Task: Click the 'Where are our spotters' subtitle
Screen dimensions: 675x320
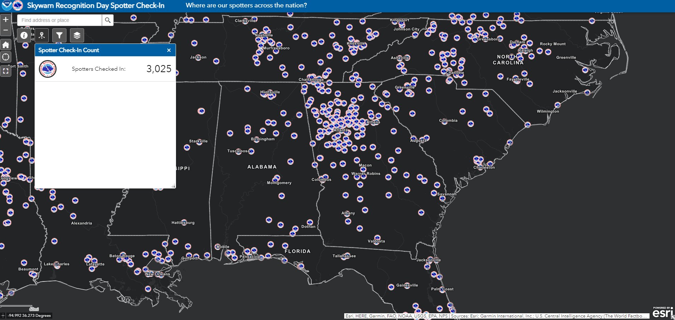Action: (x=246, y=5)
